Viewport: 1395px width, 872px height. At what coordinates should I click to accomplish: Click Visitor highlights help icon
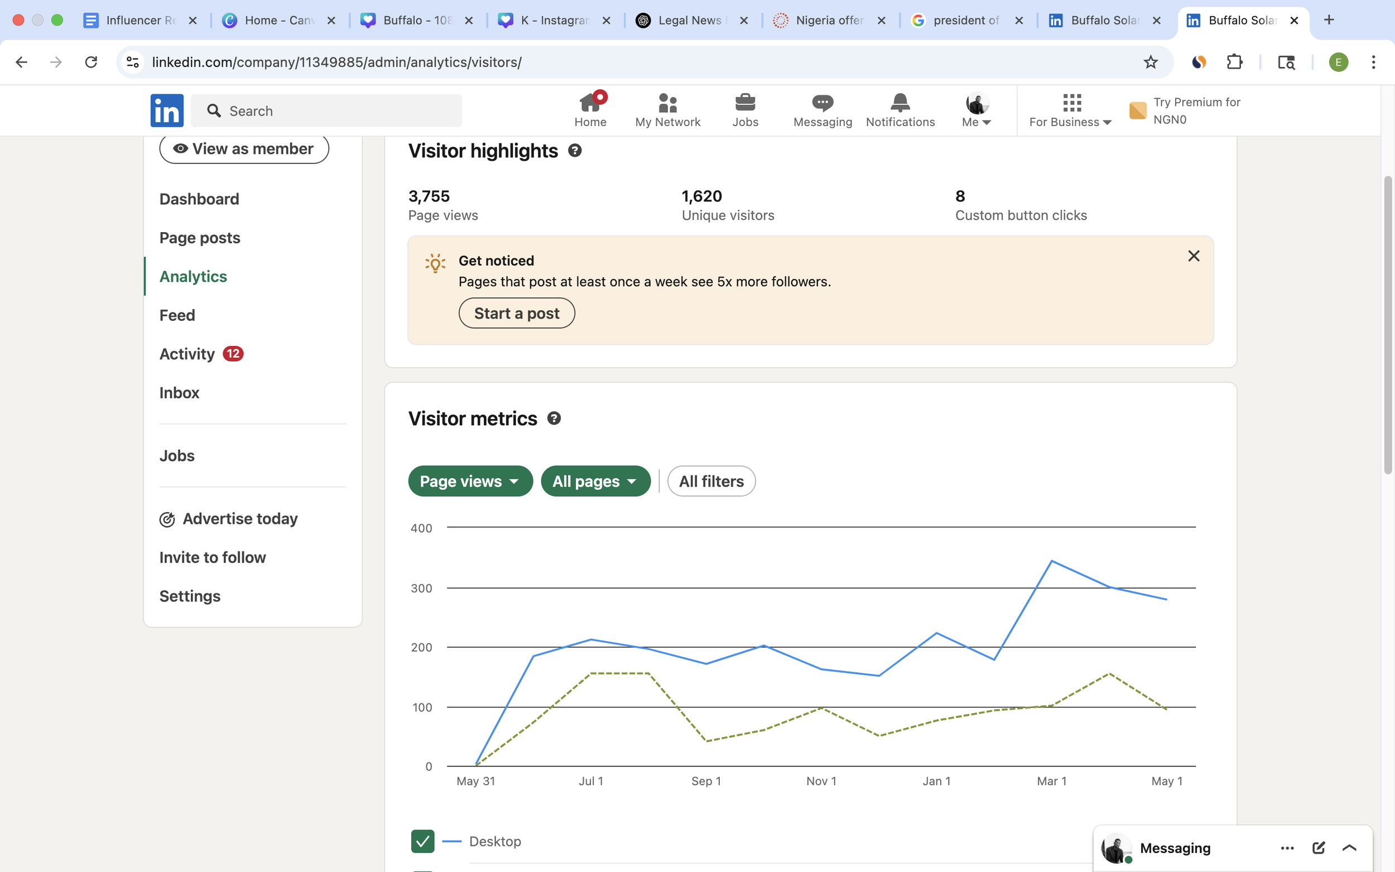click(x=574, y=151)
